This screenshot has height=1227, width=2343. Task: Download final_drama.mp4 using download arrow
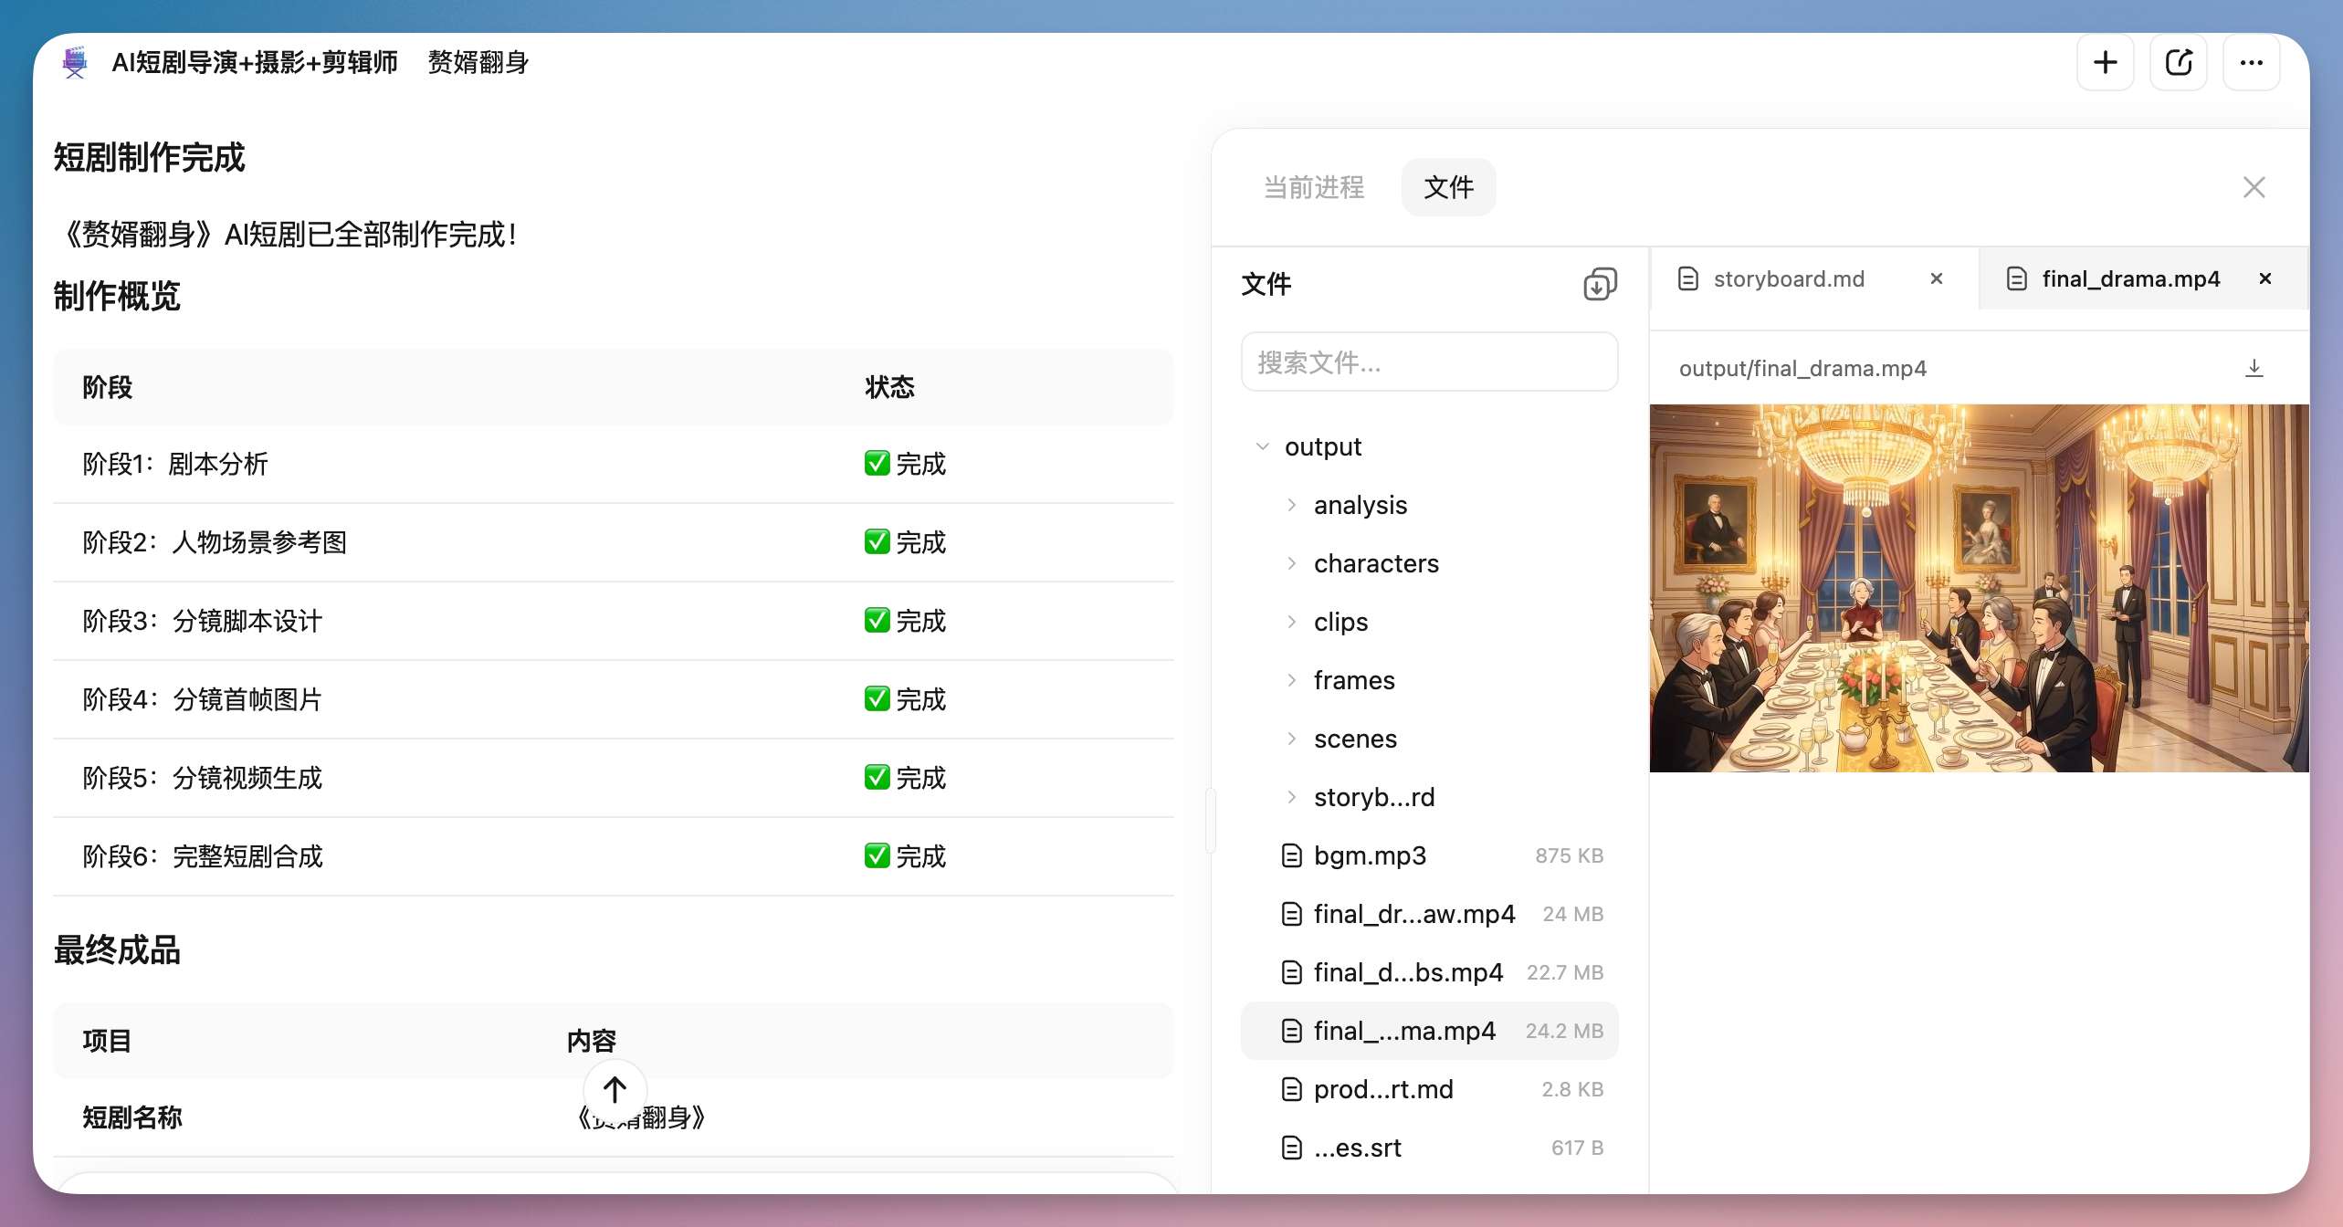tap(2254, 368)
